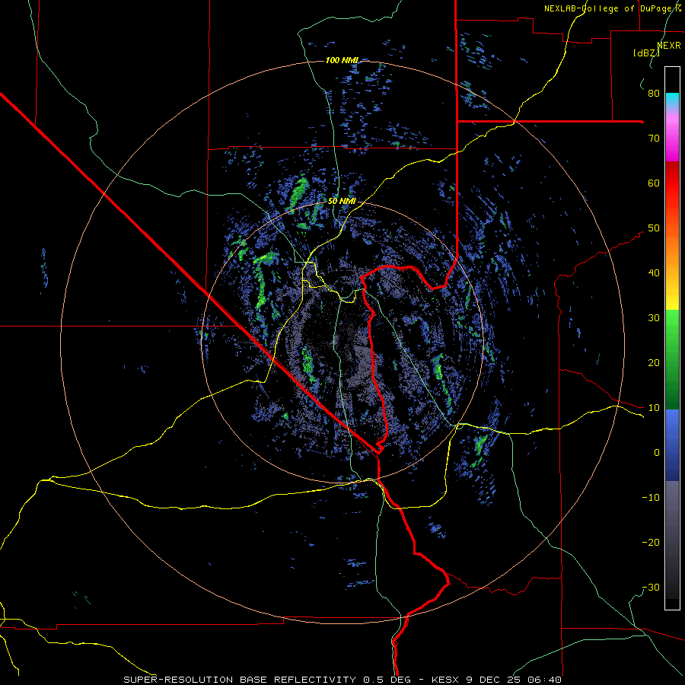The height and width of the screenshot is (685, 685).
Task: Select the -30 tick label on the legend
Action: [651, 587]
